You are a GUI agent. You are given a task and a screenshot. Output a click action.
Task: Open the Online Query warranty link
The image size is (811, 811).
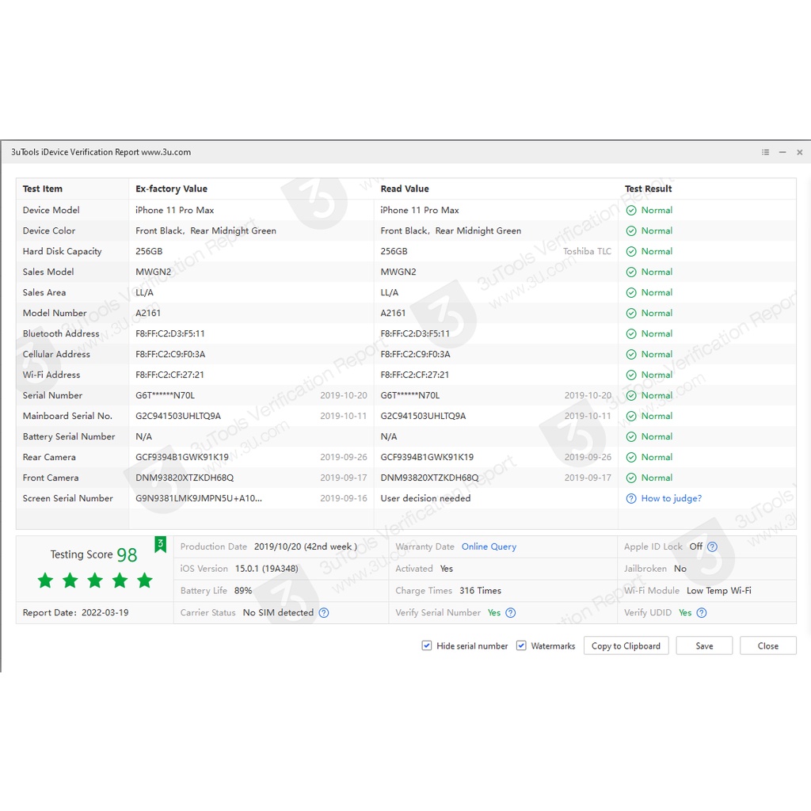point(489,546)
